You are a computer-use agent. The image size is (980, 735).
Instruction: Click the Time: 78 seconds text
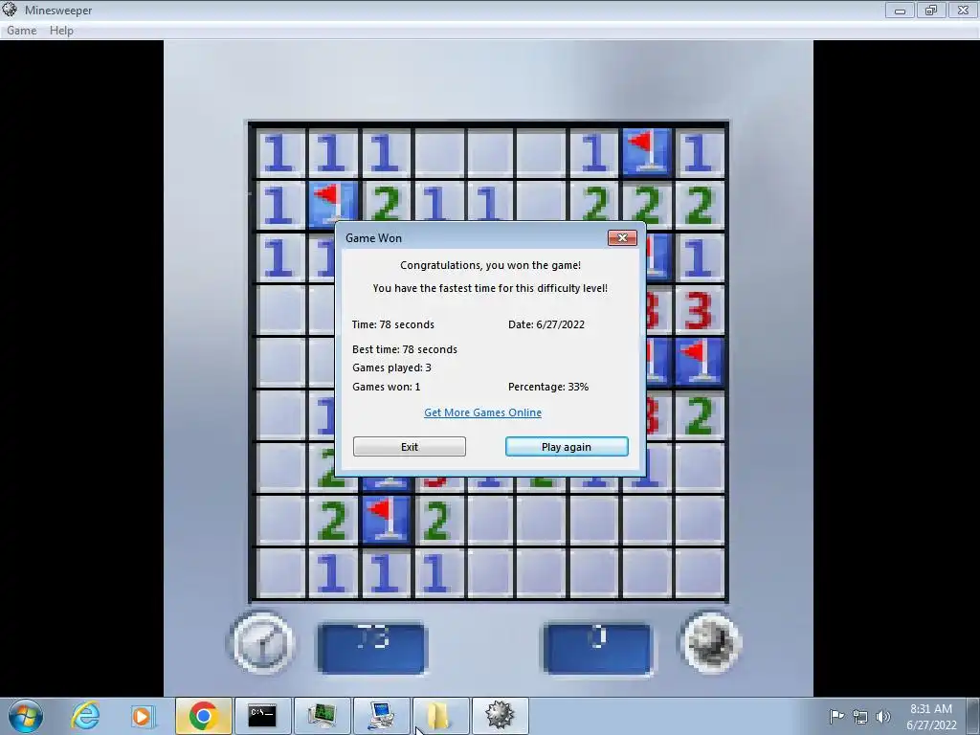point(392,324)
